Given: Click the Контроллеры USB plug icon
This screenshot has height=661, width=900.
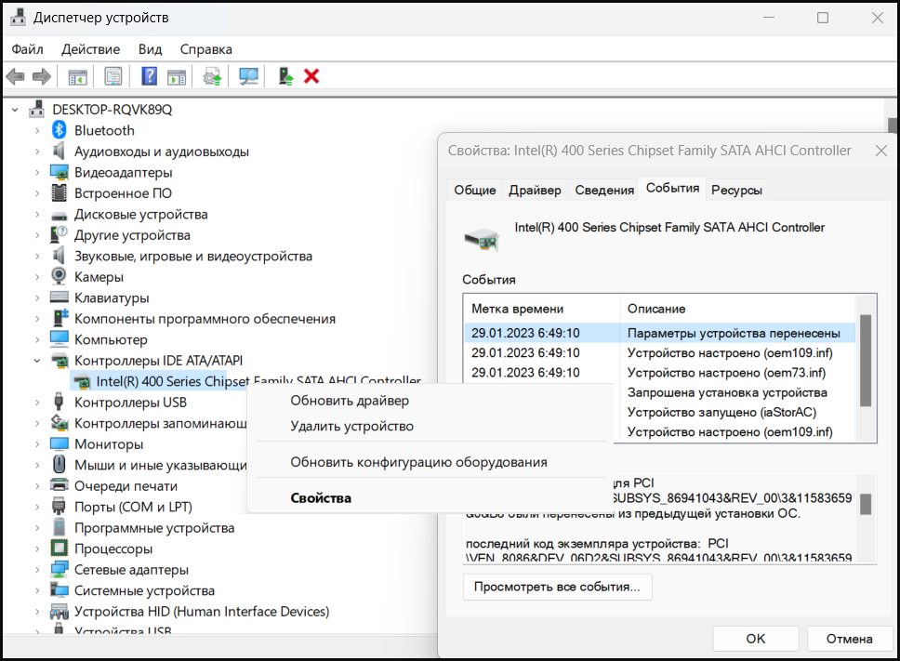Looking at the screenshot, I should [x=59, y=402].
